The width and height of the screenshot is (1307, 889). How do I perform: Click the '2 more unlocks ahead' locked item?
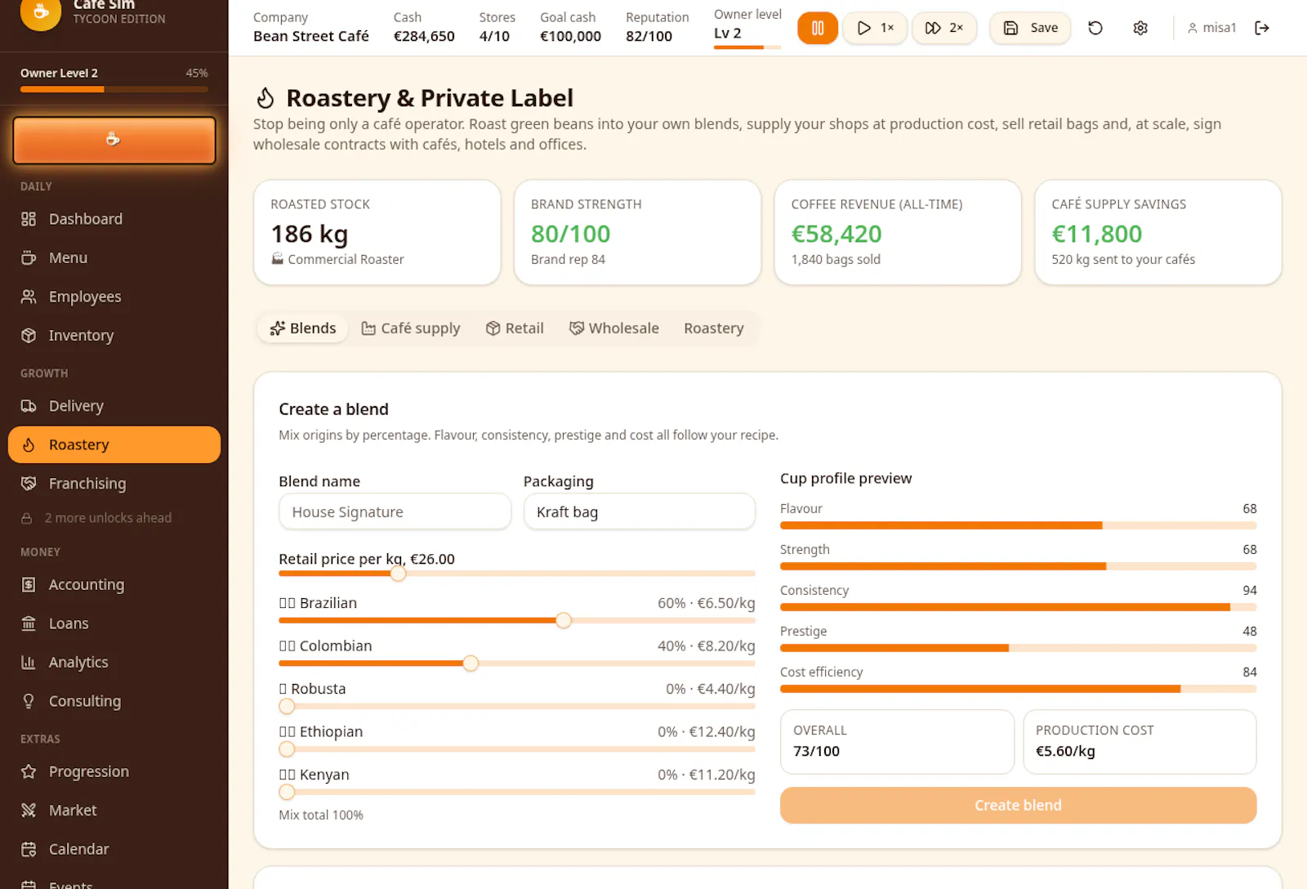tap(108, 518)
